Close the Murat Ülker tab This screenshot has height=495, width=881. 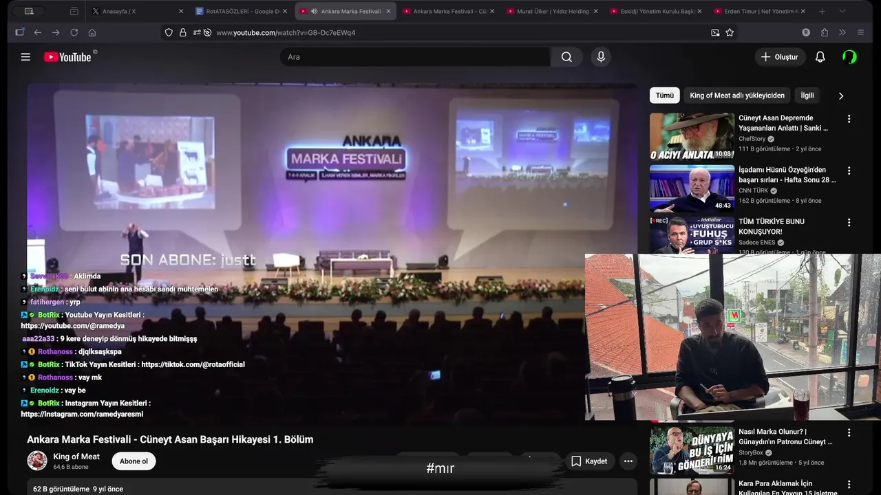(x=595, y=11)
